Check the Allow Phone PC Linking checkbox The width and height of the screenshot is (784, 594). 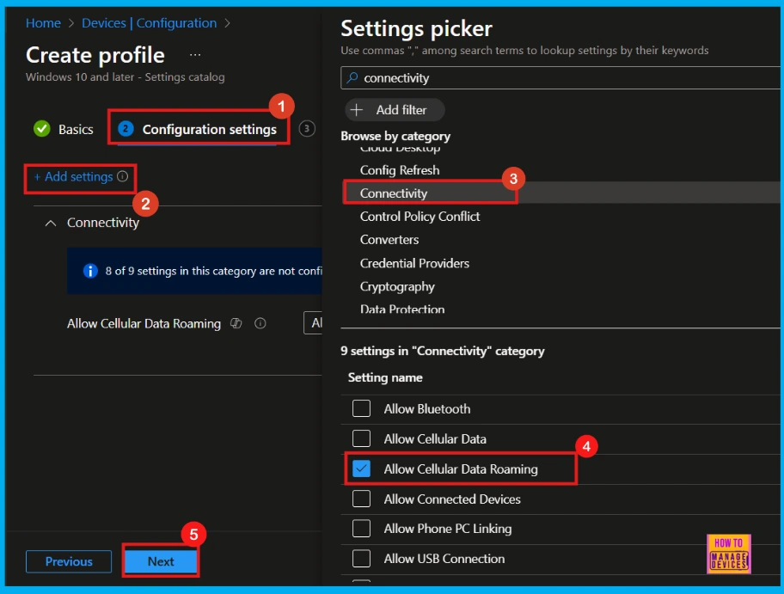361,529
